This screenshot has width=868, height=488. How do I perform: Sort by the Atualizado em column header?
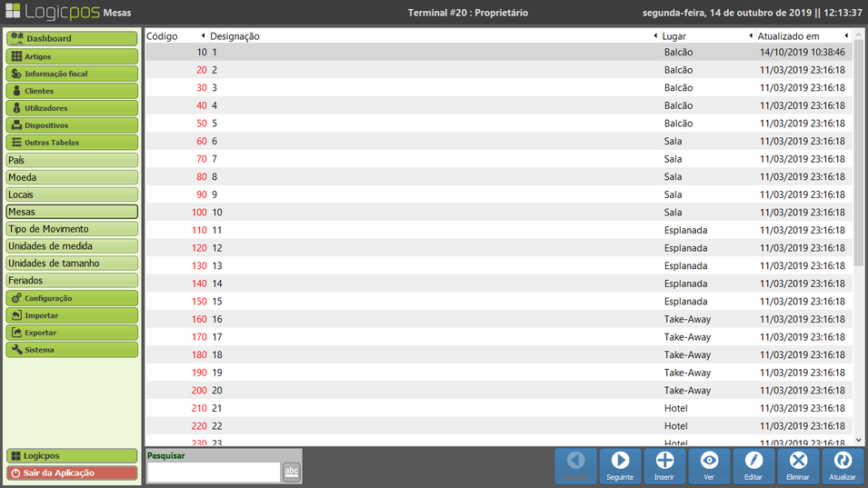click(x=800, y=36)
